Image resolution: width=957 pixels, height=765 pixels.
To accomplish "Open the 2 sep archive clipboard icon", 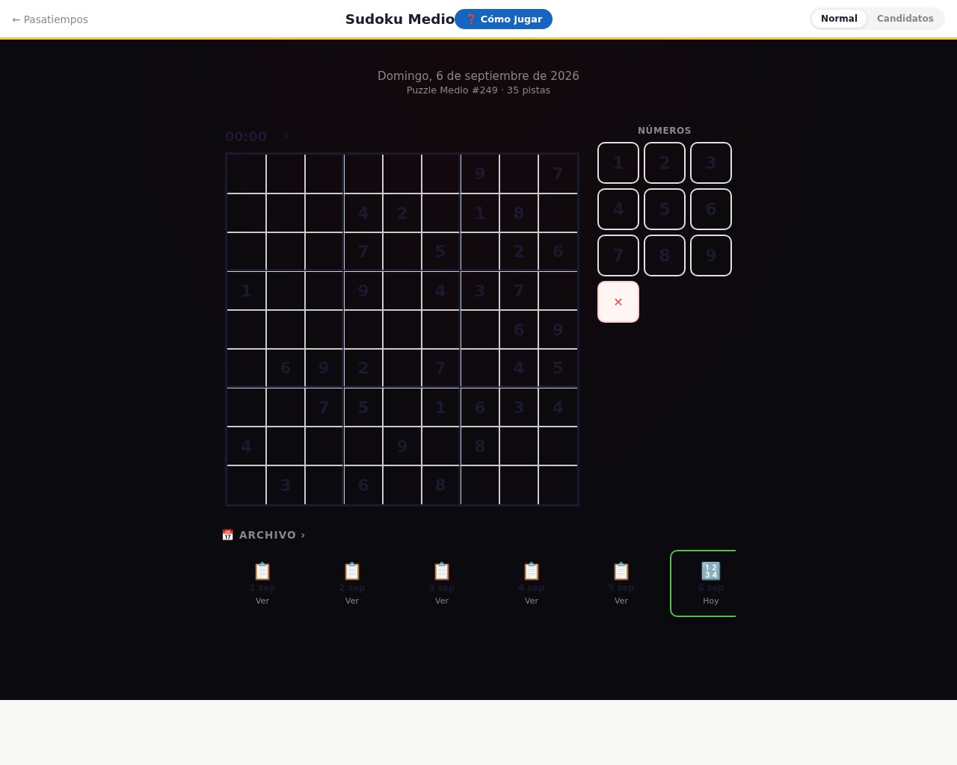I will (x=352, y=572).
